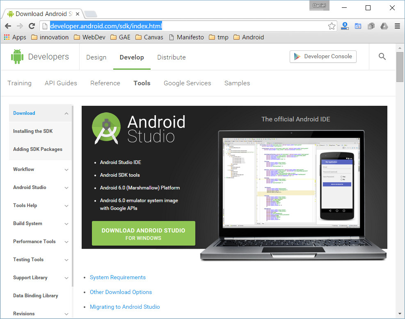Viewport: 405px width, 319px height.
Task: Expand the Support Library sidebar section
Action: (x=66, y=278)
